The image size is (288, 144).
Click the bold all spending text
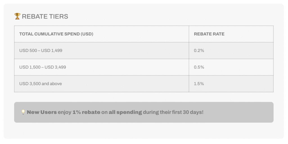[125, 112]
